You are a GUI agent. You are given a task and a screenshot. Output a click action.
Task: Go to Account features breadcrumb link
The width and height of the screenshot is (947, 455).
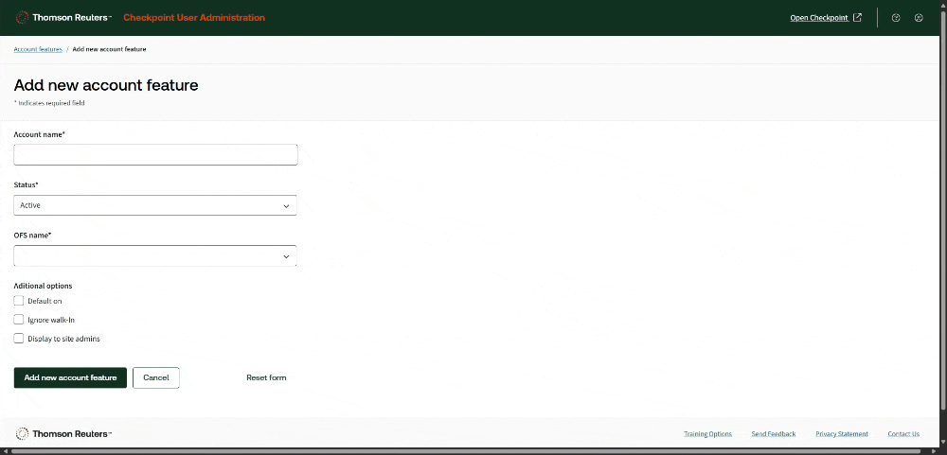tap(38, 49)
